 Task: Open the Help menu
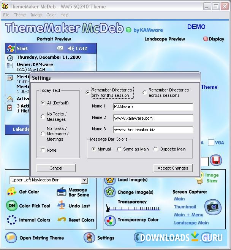(64, 15)
